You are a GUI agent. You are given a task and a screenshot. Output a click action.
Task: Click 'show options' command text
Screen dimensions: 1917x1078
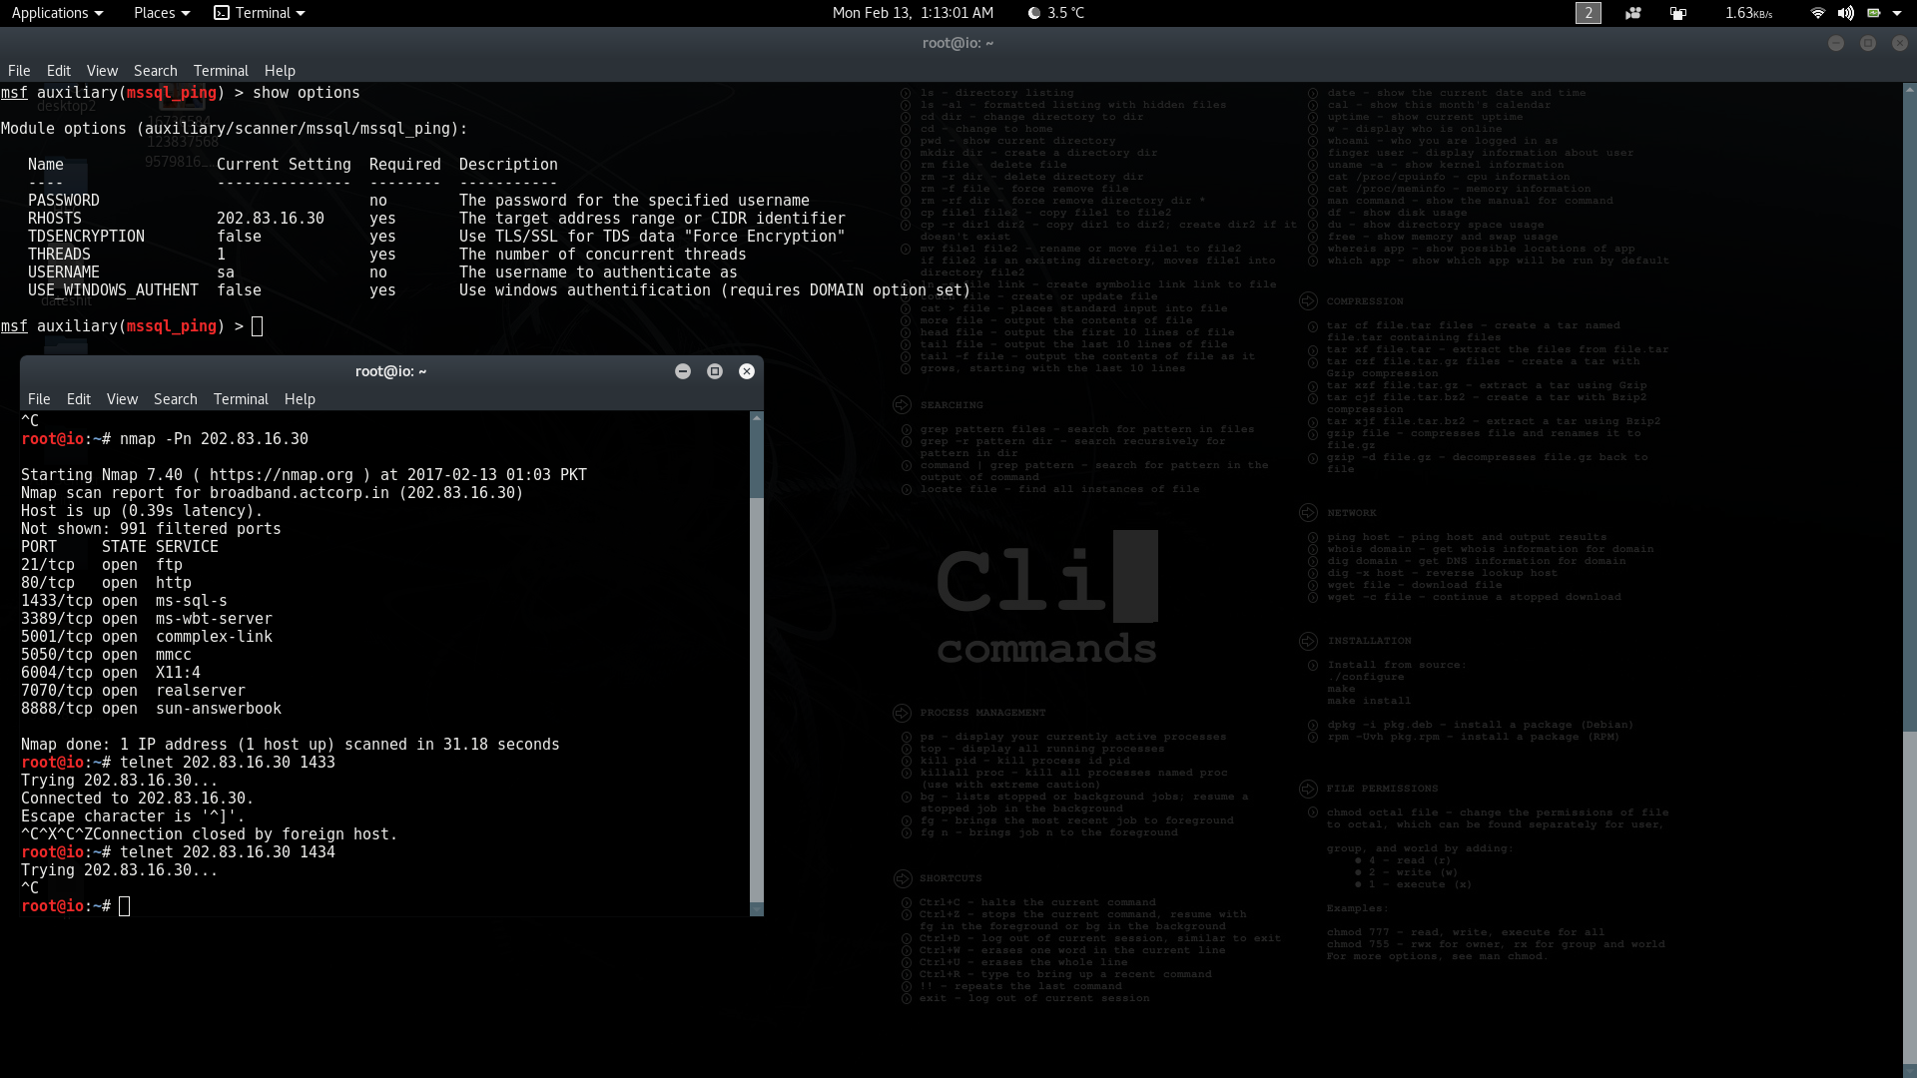307,93
